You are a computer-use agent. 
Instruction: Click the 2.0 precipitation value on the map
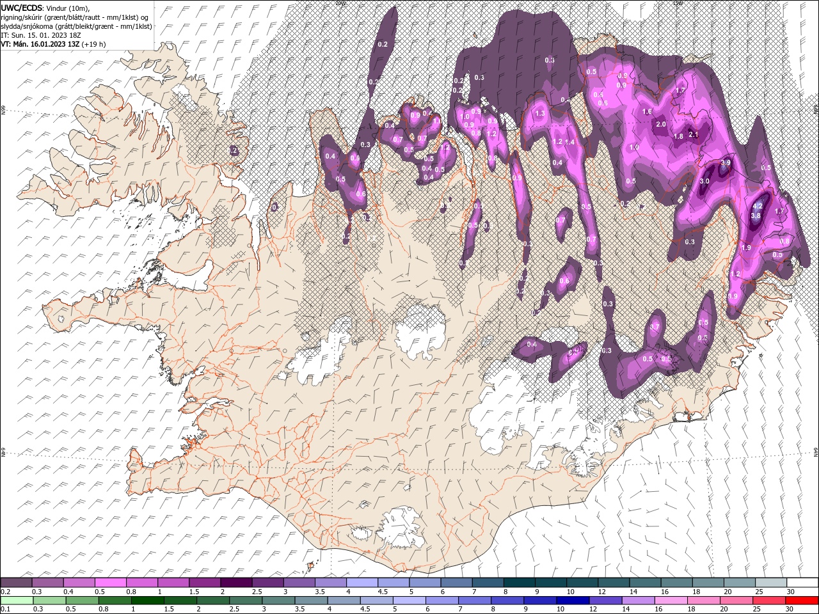tap(661, 125)
